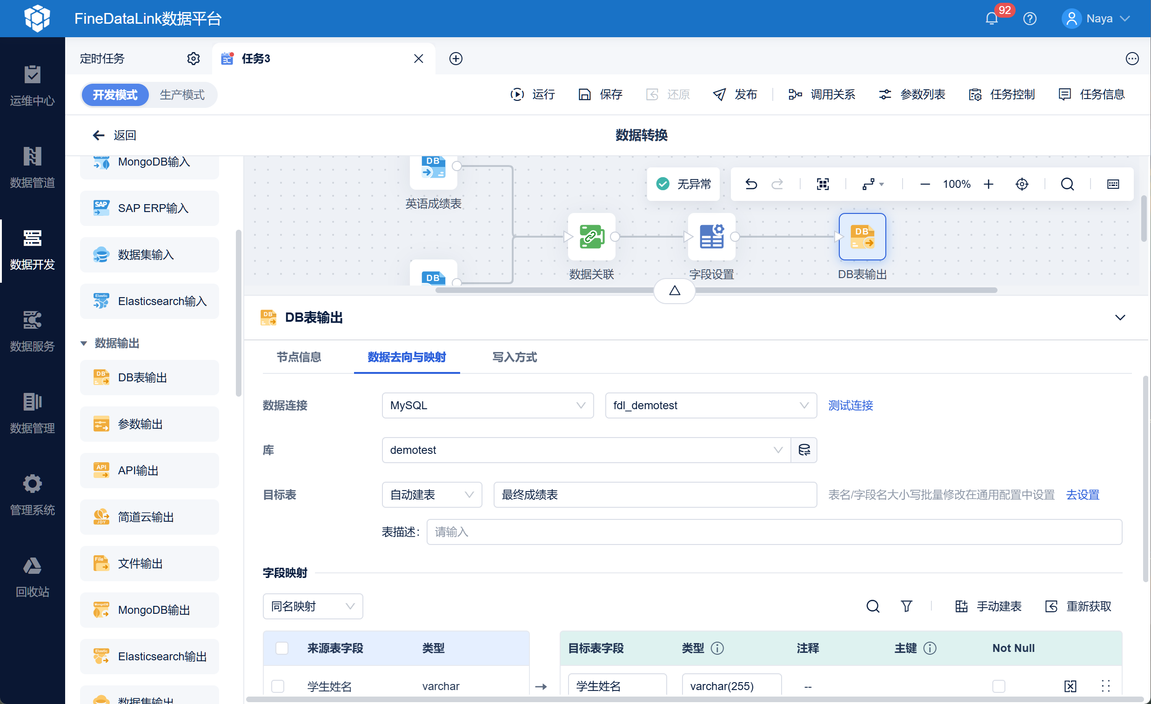Delete the 学生姓名 mapping row

click(x=1070, y=686)
